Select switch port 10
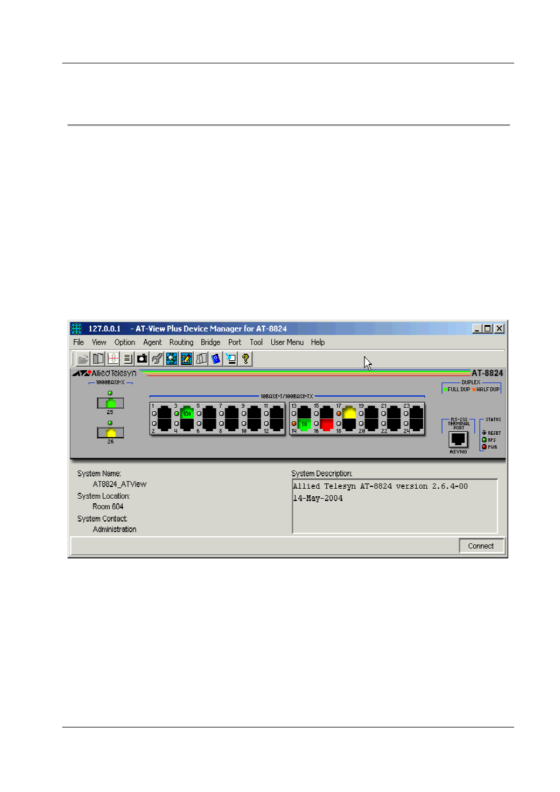This screenshot has height=792, width=560. (254, 424)
